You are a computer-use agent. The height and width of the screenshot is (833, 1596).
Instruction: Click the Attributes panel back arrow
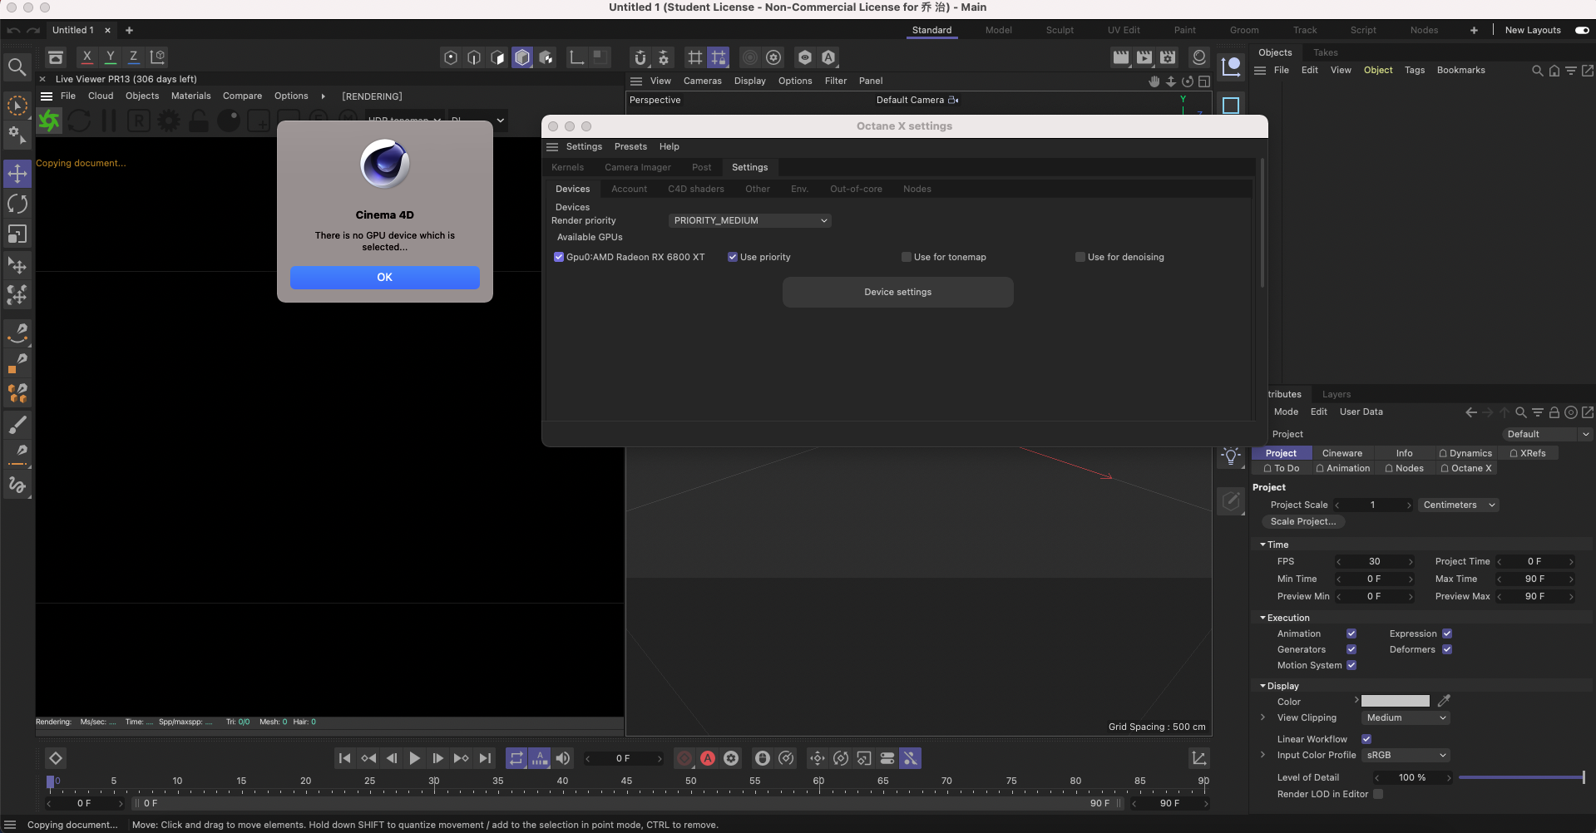(1471, 412)
